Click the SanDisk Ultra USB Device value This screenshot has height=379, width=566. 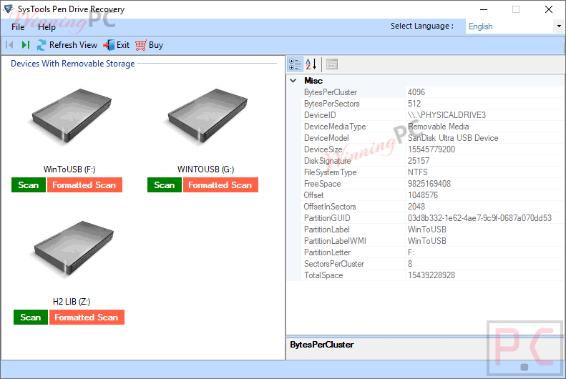[453, 138]
